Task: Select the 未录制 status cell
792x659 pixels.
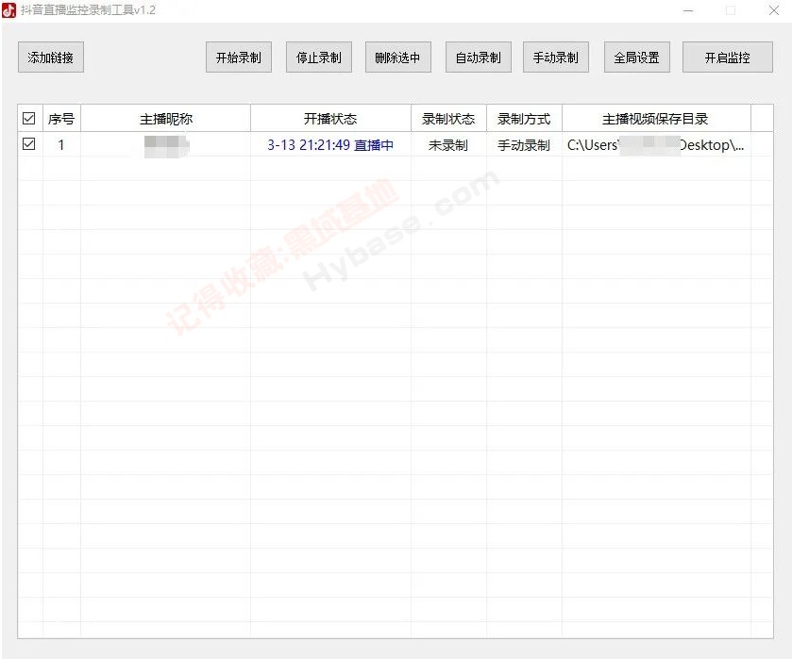Action: 448,145
